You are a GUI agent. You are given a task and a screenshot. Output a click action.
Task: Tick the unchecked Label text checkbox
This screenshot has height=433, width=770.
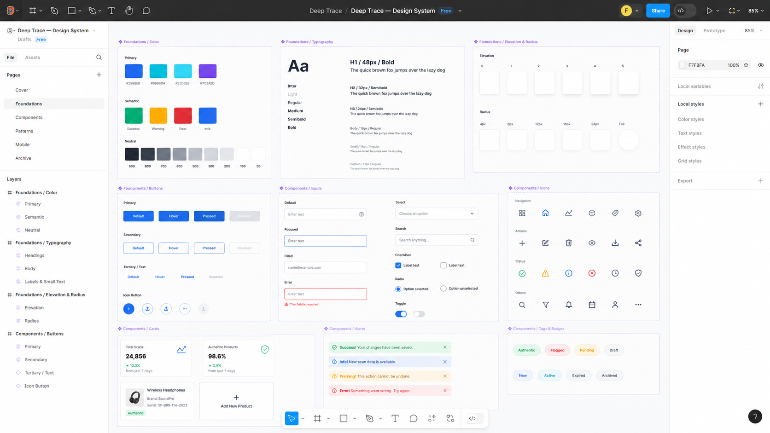(443, 266)
